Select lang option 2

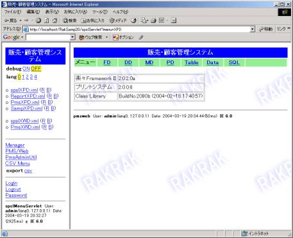(x=27, y=77)
